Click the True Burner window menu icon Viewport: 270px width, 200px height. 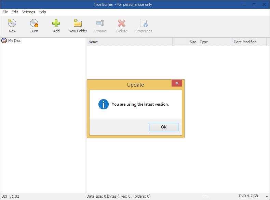(4, 4)
